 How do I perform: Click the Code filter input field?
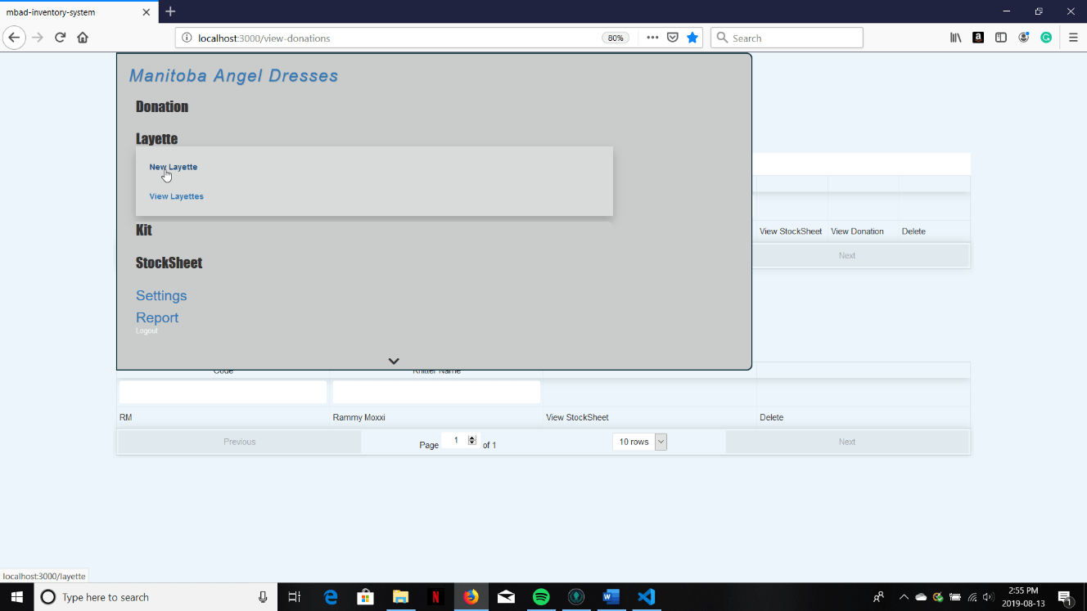pyautogui.click(x=223, y=392)
